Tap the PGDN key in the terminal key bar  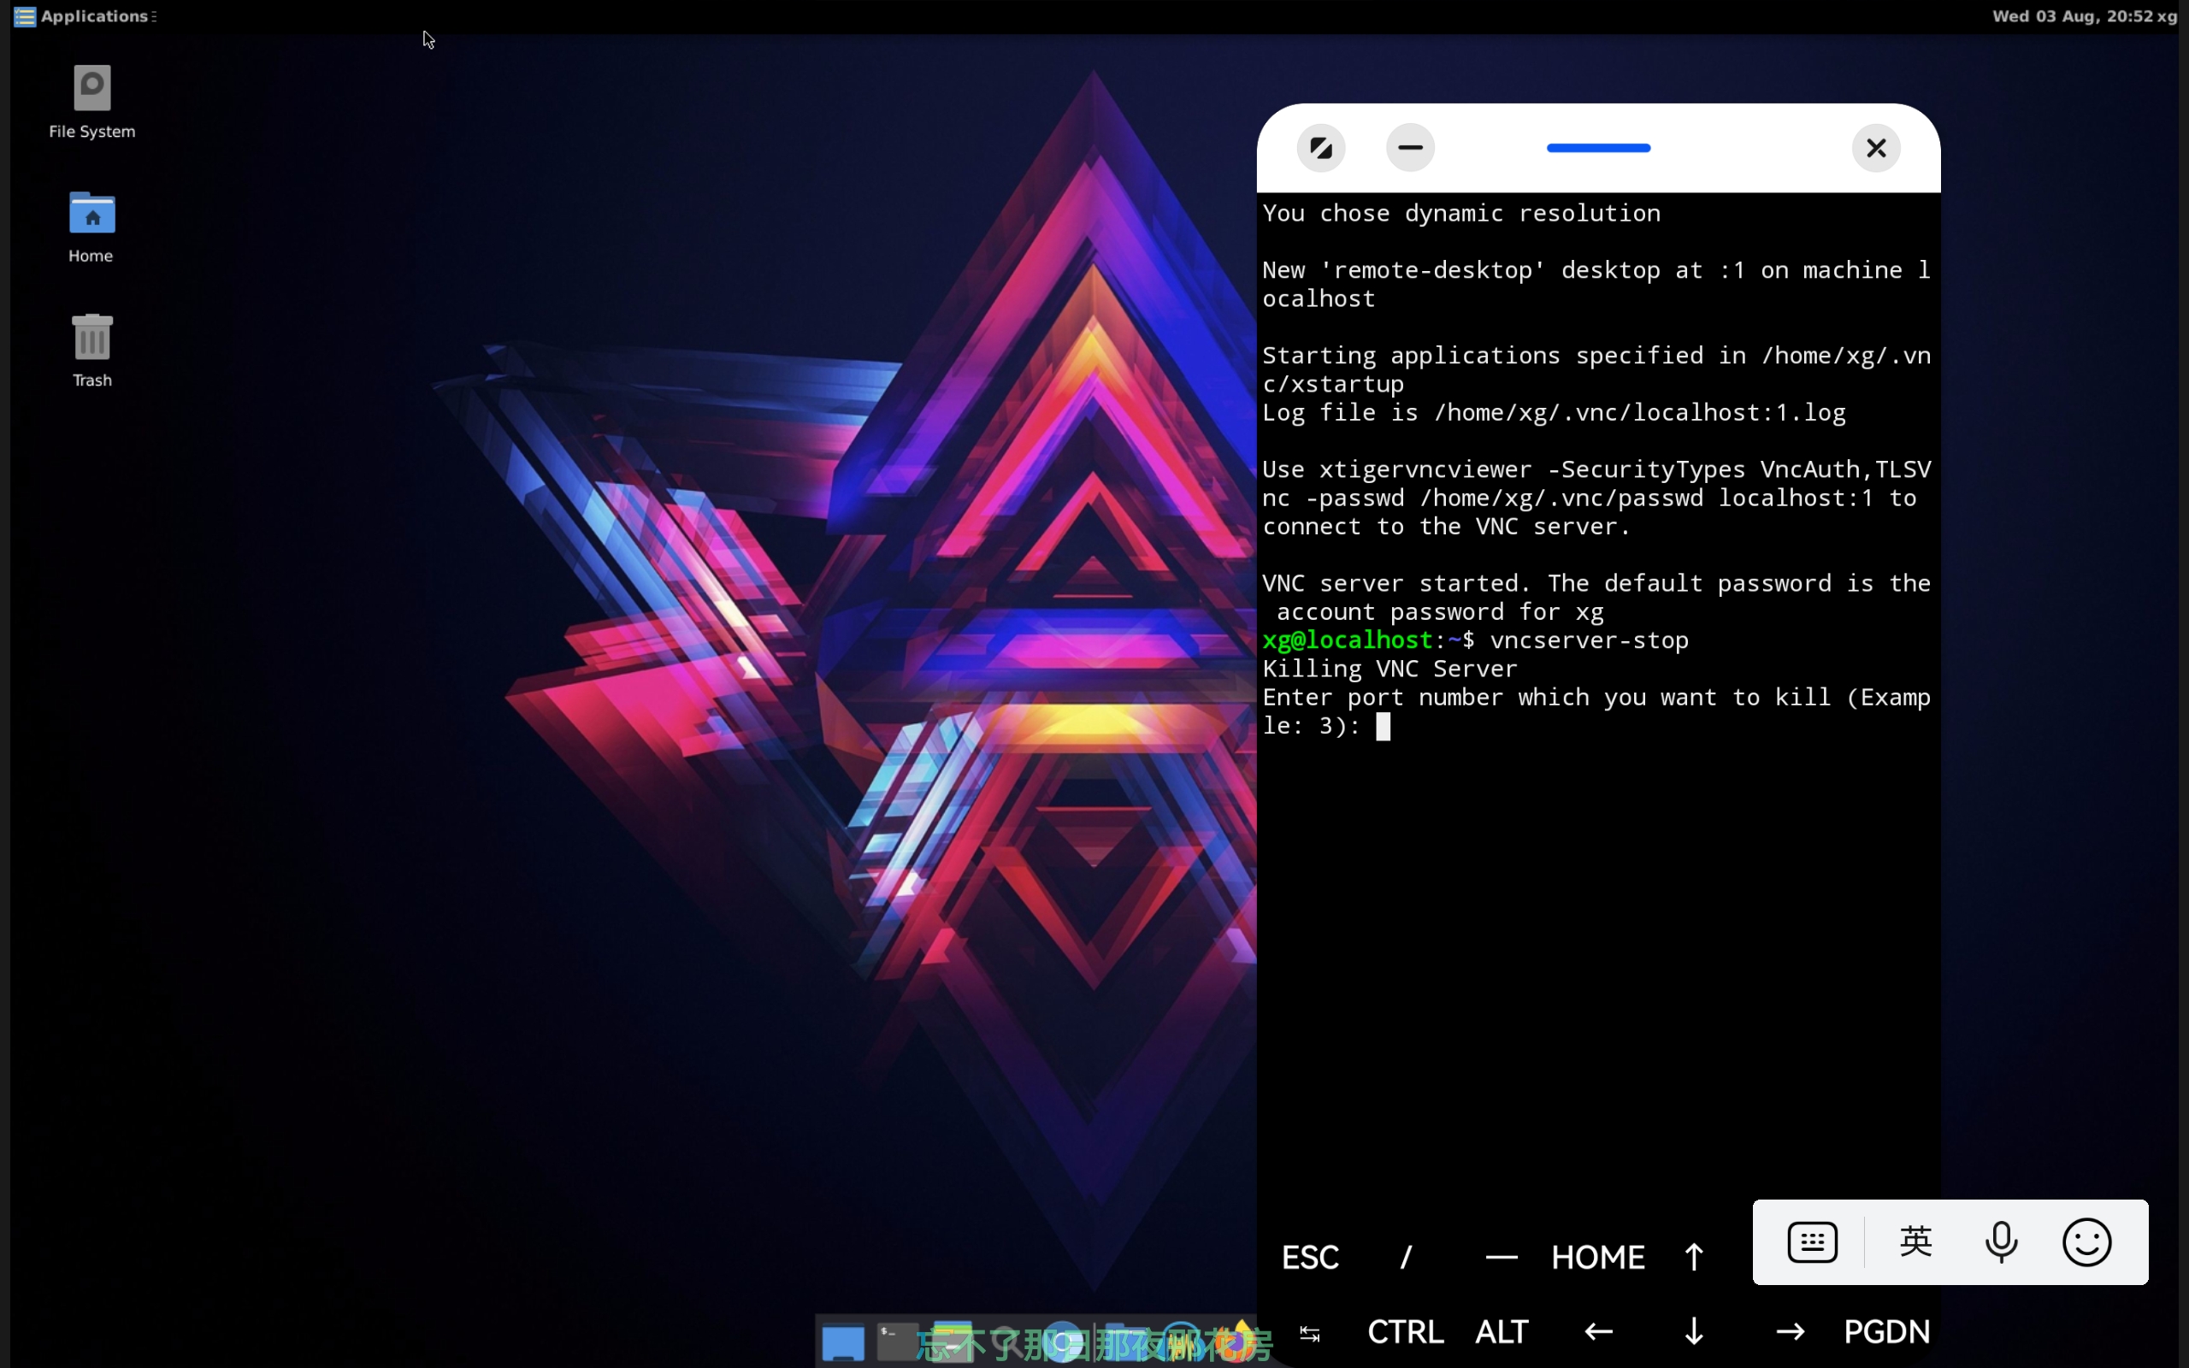coord(1887,1332)
